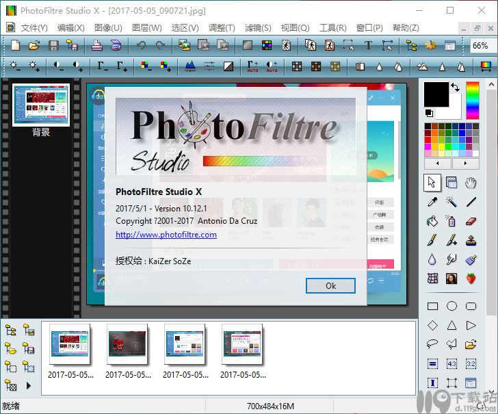This screenshot has height=414, width=498.
Task: Click the tool panel scroll up arrow
Action: tap(491, 85)
